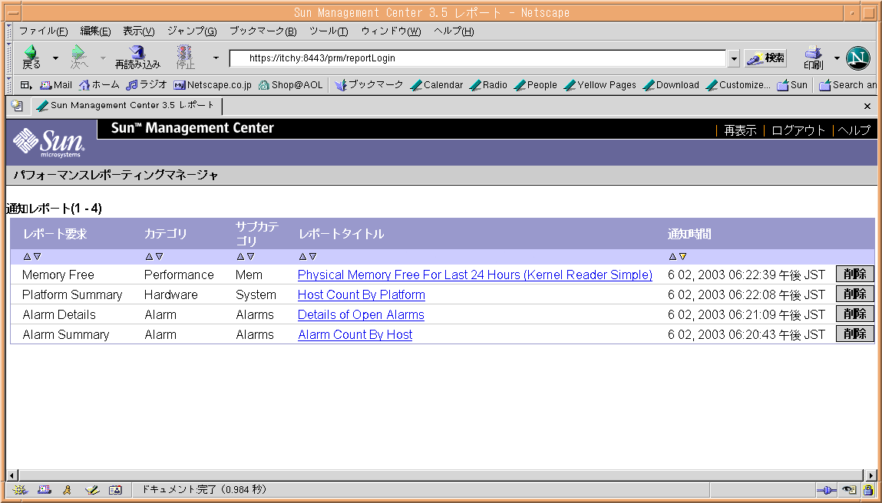Click 再表示 refresh link in header

click(740, 130)
